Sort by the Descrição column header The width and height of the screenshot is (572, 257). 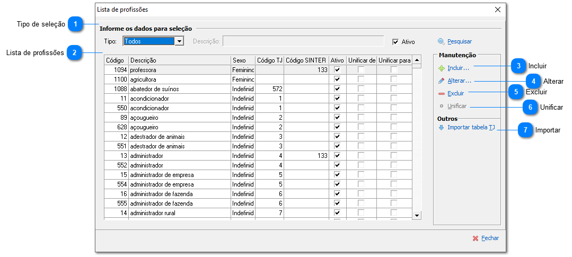point(179,60)
